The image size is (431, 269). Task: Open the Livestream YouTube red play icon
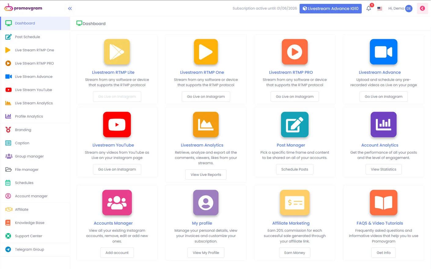tap(117, 124)
